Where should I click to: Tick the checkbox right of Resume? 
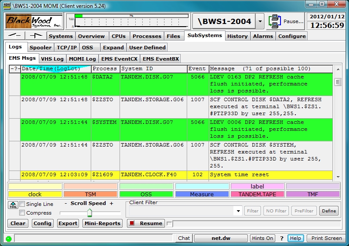click(x=170, y=224)
